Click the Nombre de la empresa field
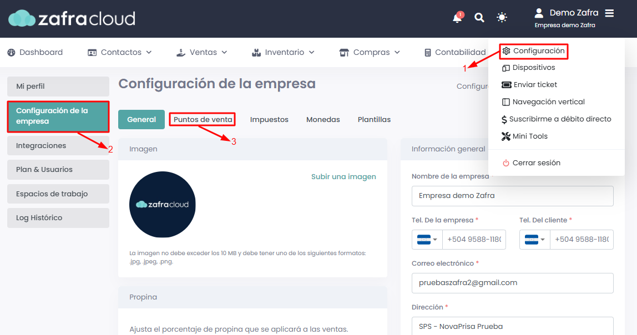The height and width of the screenshot is (335, 637). [513, 196]
